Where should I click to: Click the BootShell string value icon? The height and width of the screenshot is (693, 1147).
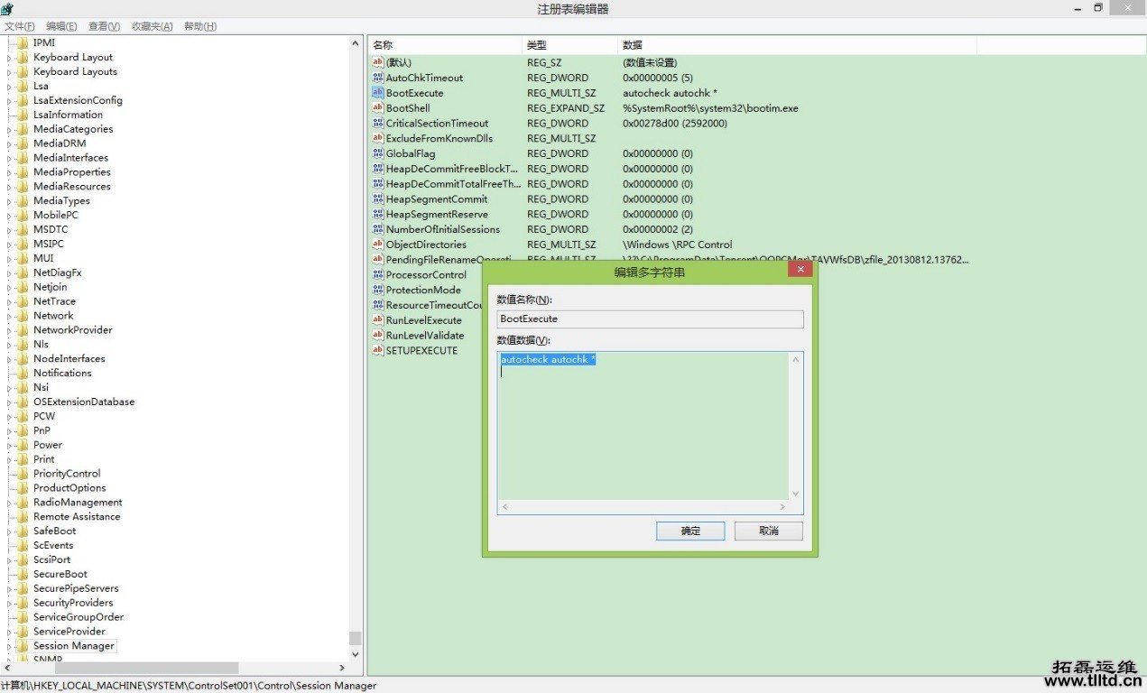[378, 108]
